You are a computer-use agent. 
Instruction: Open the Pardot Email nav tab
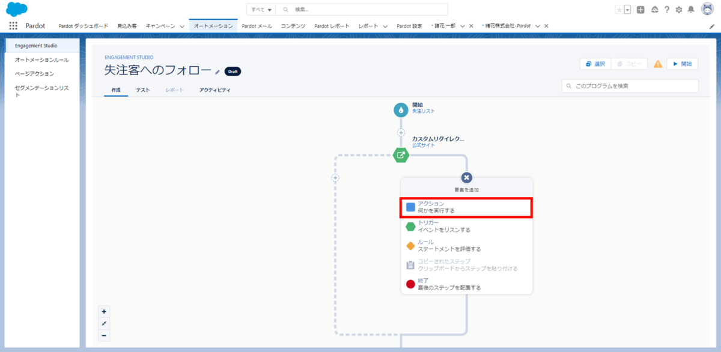pos(257,26)
